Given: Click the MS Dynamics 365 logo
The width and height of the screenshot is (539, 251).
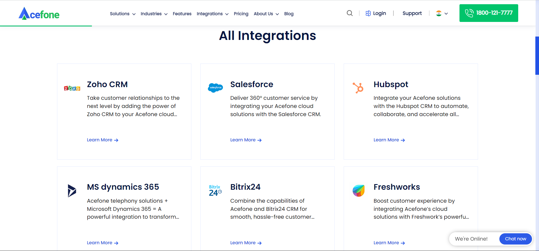Looking at the screenshot, I should tap(72, 191).
